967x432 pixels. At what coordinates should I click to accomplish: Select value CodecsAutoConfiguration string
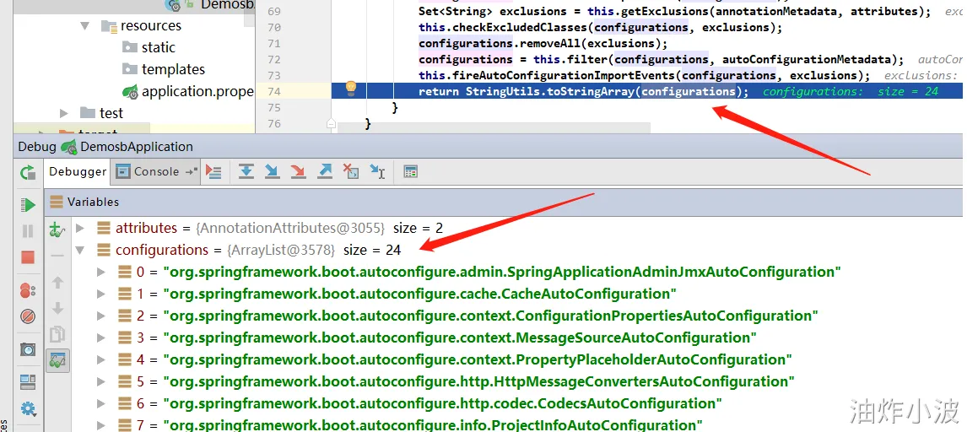click(x=442, y=403)
